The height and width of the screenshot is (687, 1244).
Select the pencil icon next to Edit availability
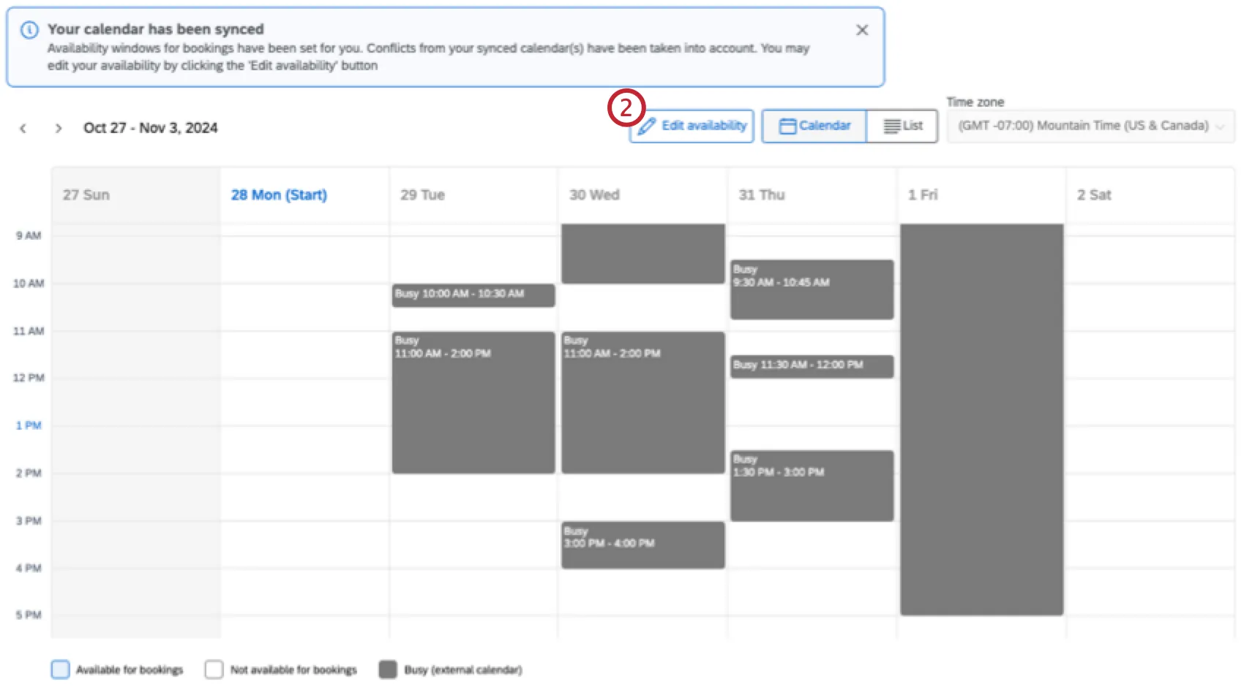(645, 126)
